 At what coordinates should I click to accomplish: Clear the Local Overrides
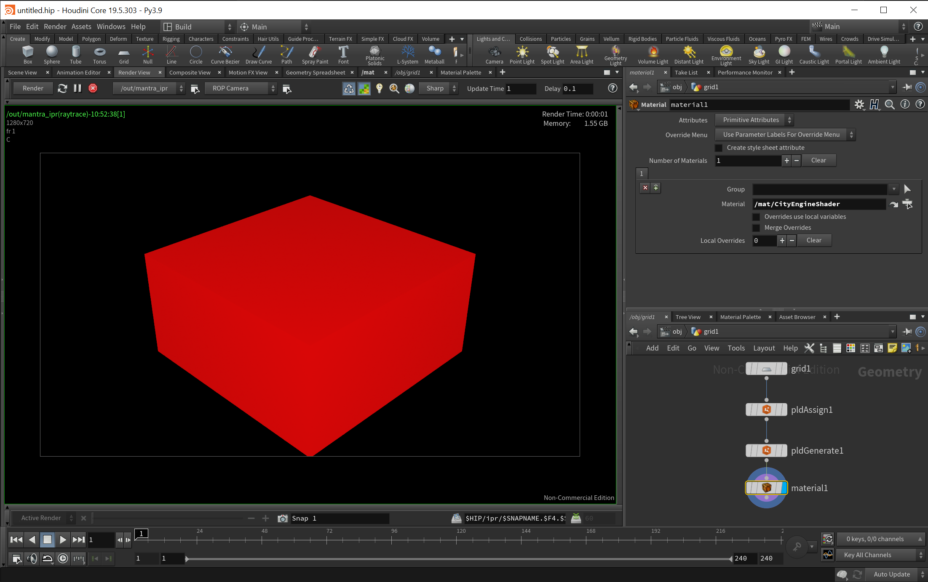click(814, 240)
